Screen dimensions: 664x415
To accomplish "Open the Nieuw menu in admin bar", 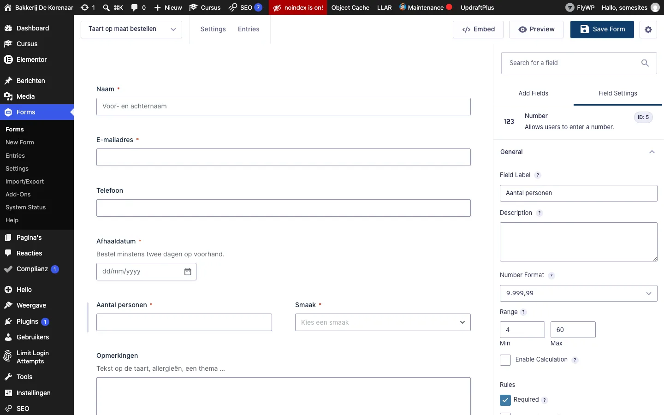I will coord(168,7).
